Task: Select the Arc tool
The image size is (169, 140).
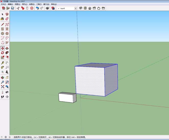Action: 3,38
